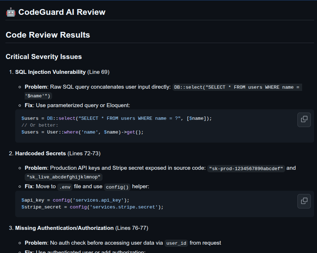Click the (Lines 72-73) reference text

(x=84, y=153)
